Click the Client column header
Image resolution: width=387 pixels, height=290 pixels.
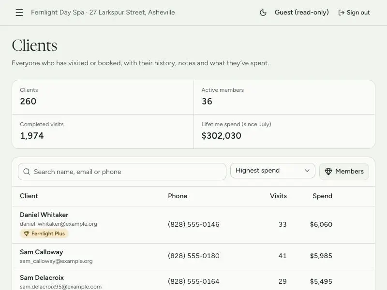[29, 196]
